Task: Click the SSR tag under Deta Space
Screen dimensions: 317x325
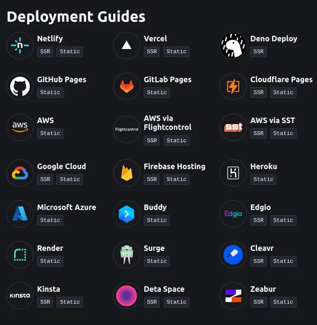Action: (x=152, y=302)
